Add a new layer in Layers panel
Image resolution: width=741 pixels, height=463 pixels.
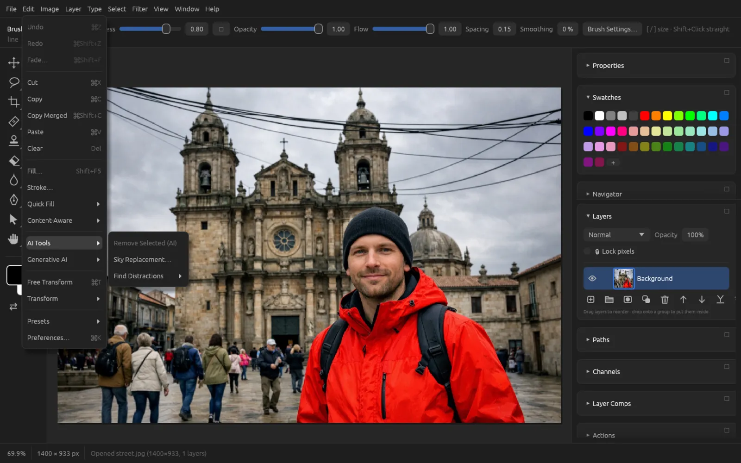click(590, 300)
